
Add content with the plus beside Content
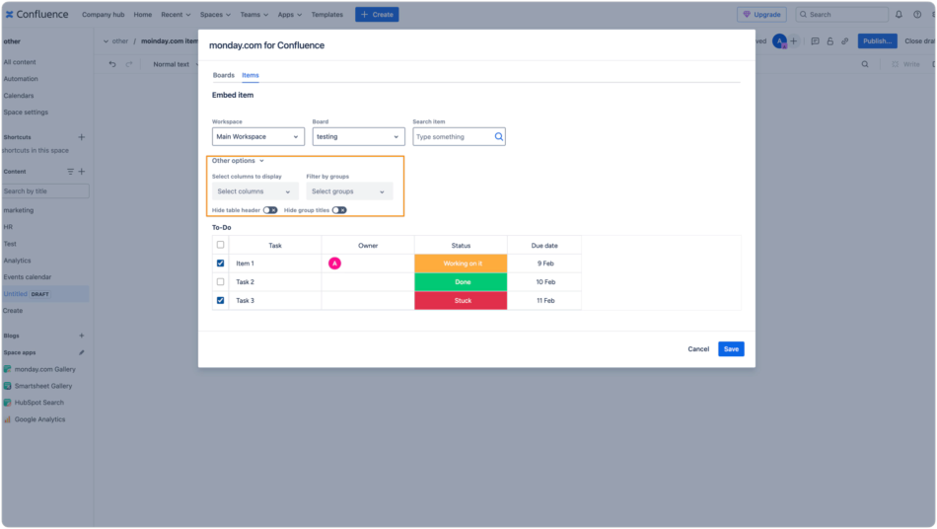coord(82,172)
